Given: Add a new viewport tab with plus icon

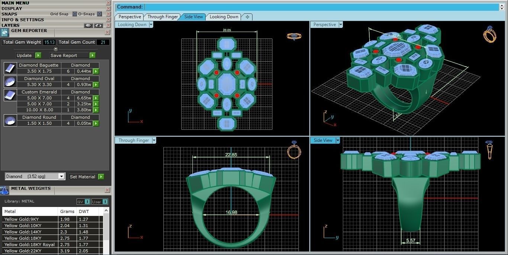Looking at the screenshot, I should tap(247, 17).
